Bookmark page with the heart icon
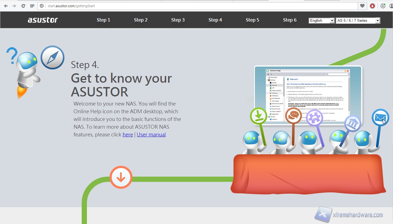 pos(362,6)
